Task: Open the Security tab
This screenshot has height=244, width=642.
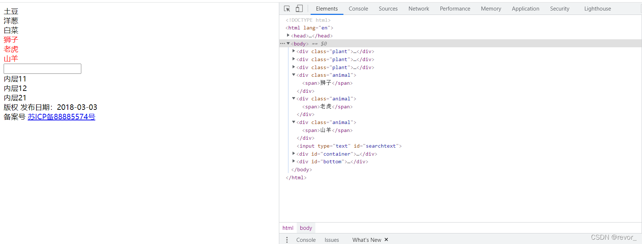Action: 560,9
